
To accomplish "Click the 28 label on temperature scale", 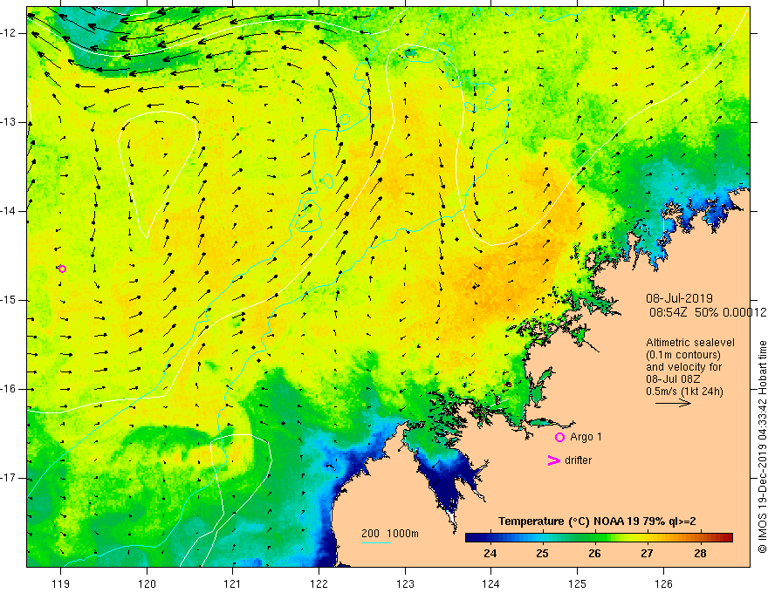I will (700, 554).
